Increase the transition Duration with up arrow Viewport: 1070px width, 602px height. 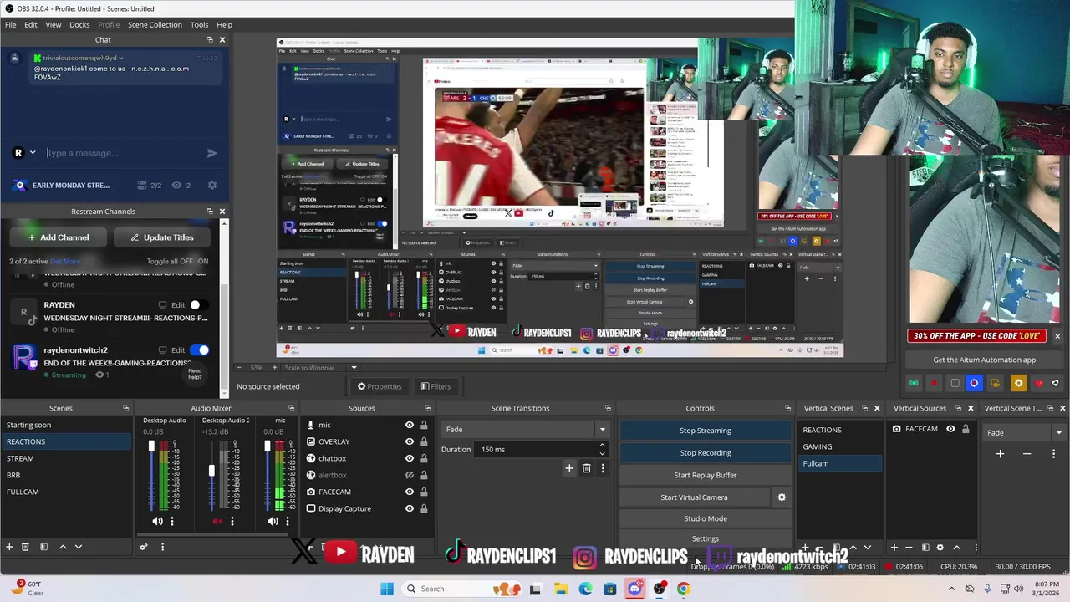tap(601, 446)
